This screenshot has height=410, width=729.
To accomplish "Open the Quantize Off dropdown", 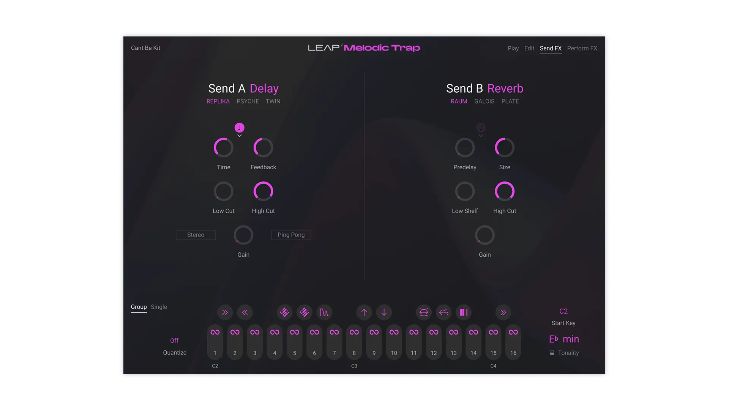I will point(174,341).
